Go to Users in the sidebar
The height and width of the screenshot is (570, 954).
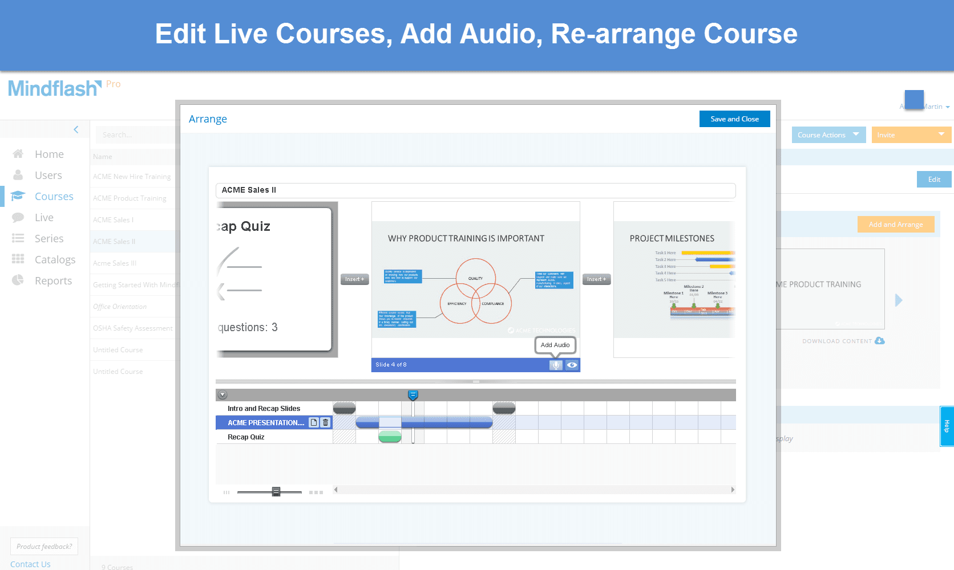[x=48, y=175]
